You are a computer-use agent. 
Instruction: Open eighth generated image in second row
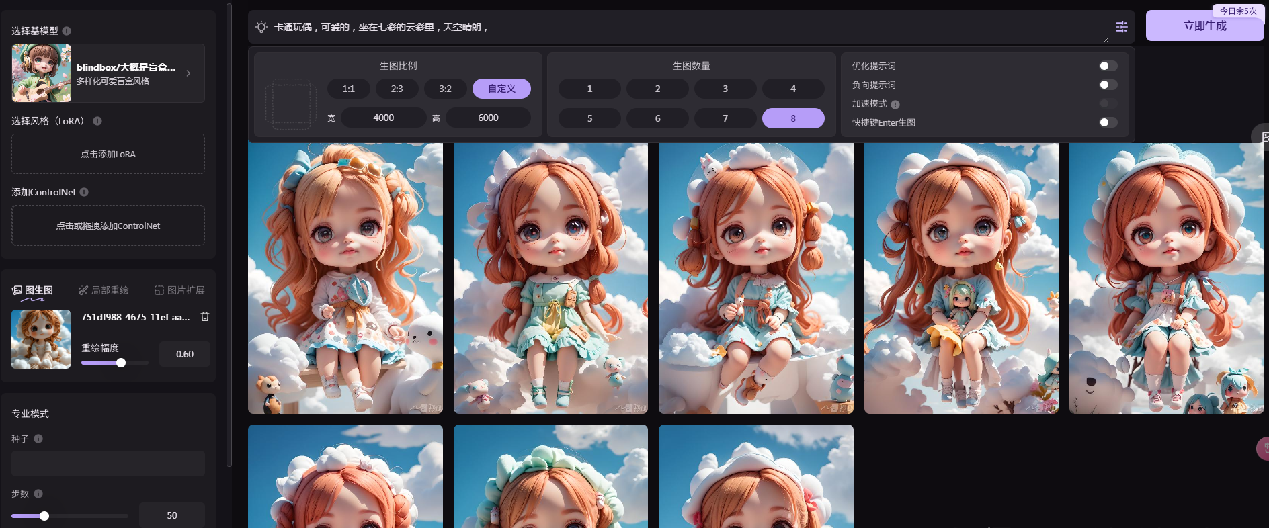tap(756, 476)
